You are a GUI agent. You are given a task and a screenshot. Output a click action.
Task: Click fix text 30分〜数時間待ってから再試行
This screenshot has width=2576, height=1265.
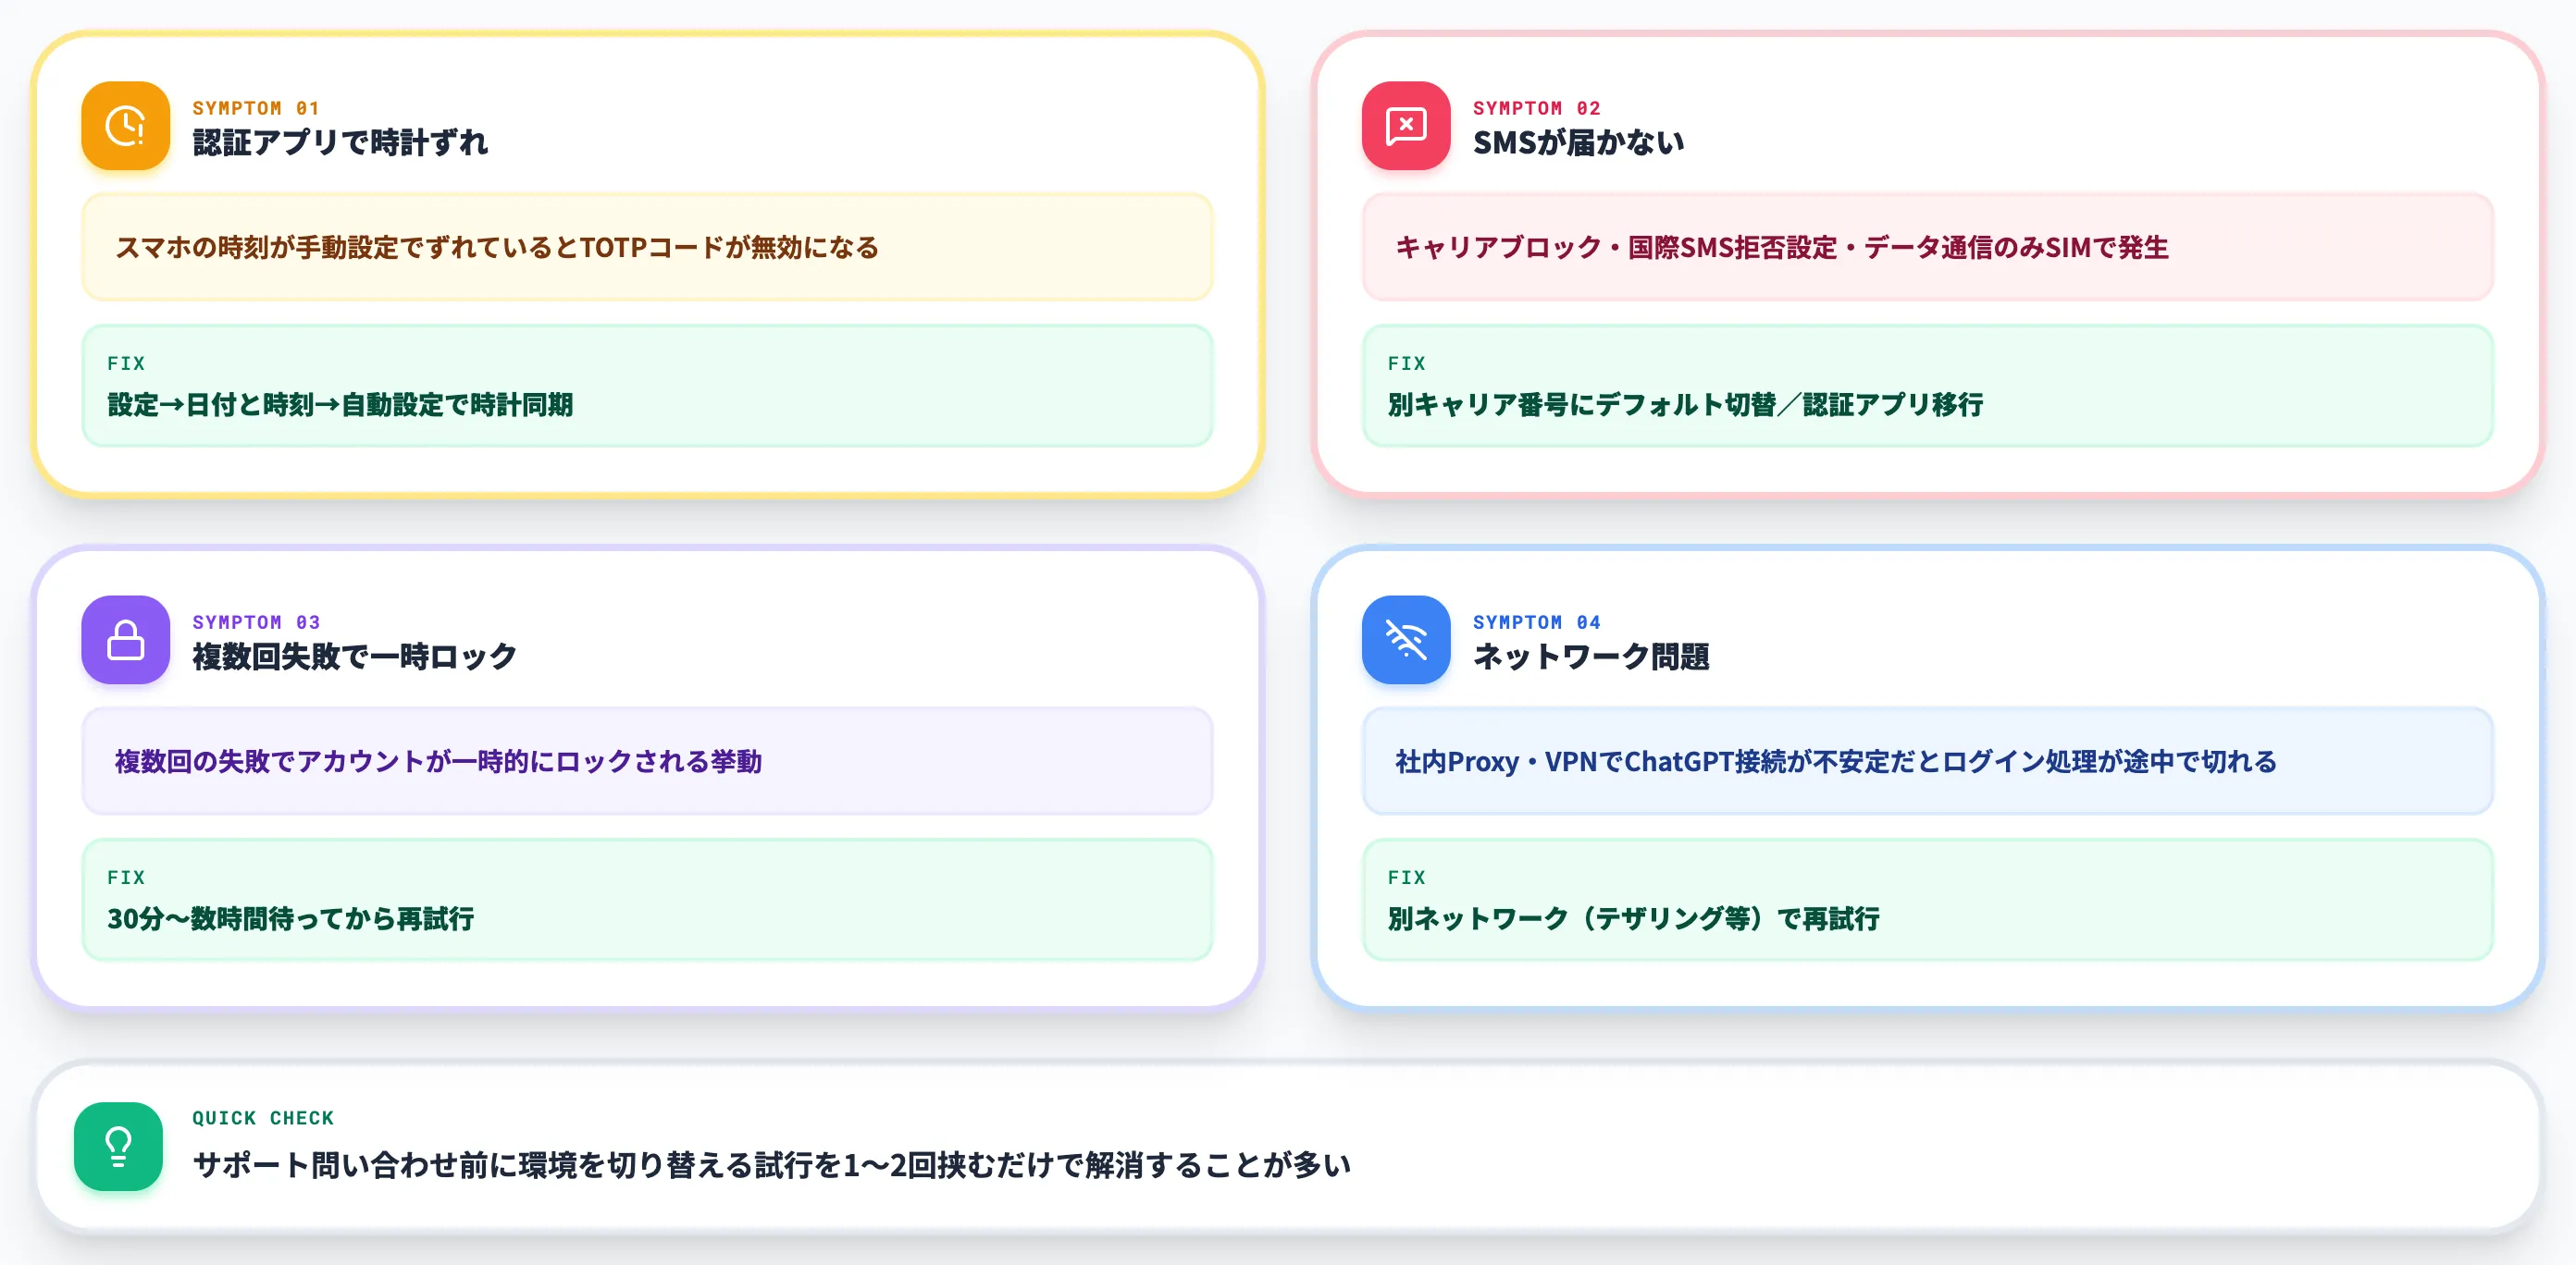coord(290,918)
